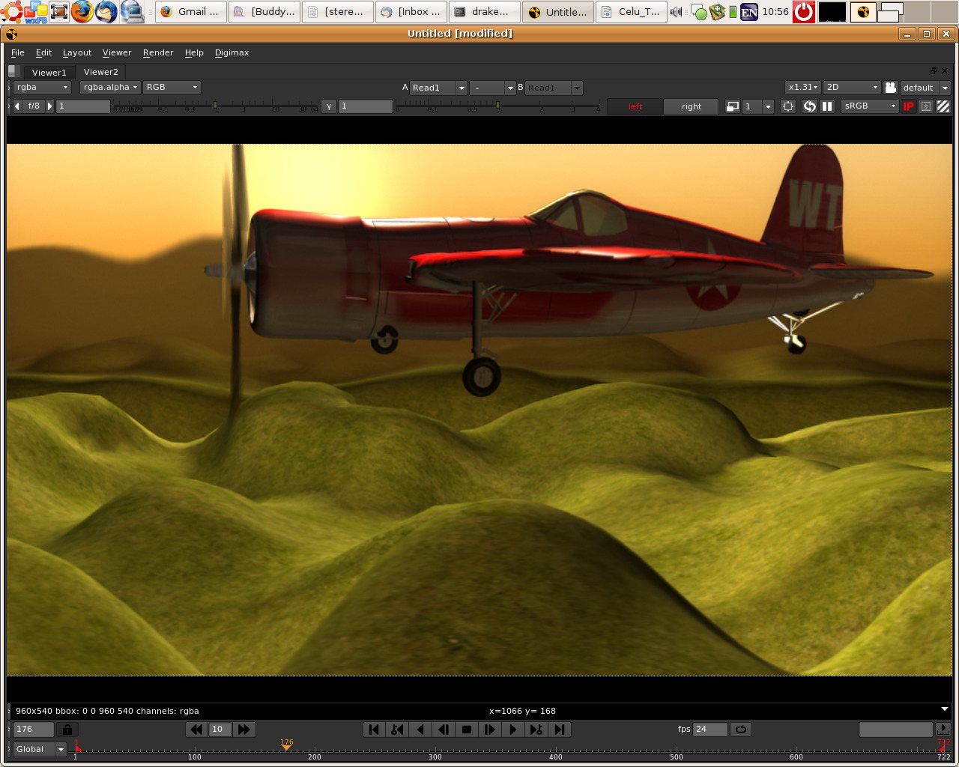959x767 pixels.
Task: Stop playback
Action: 467,730
